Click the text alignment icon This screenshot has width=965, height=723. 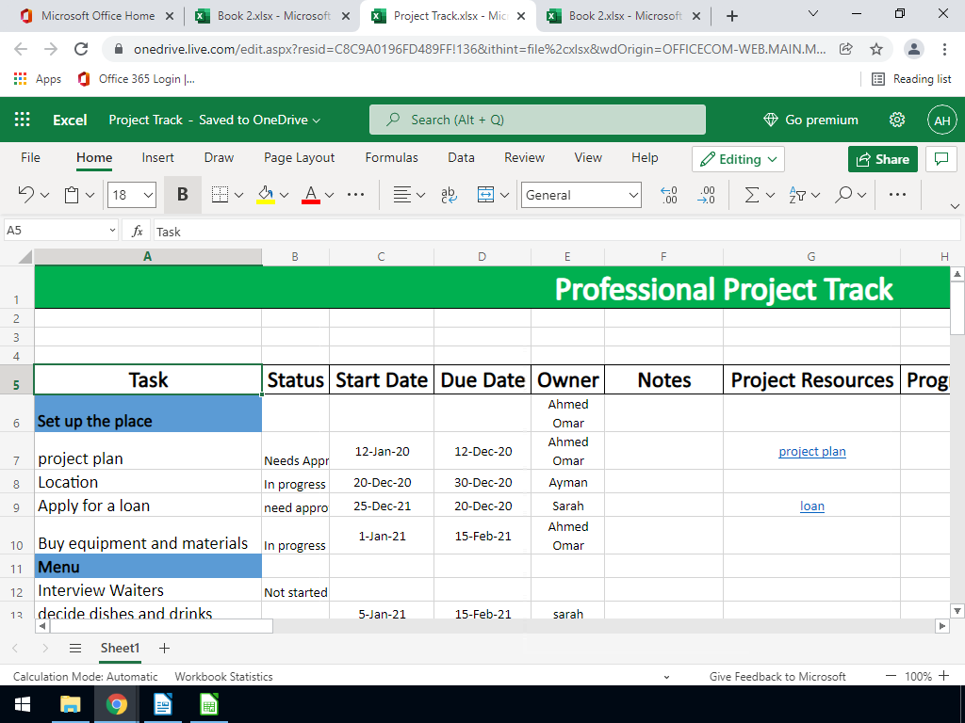402,195
